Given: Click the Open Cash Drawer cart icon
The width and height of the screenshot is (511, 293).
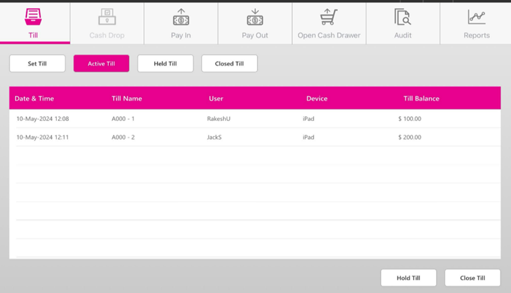Looking at the screenshot, I should (x=328, y=17).
